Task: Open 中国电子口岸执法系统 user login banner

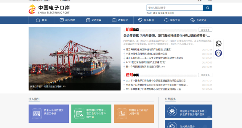Action: pyautogui.click(x=188, y=111)
